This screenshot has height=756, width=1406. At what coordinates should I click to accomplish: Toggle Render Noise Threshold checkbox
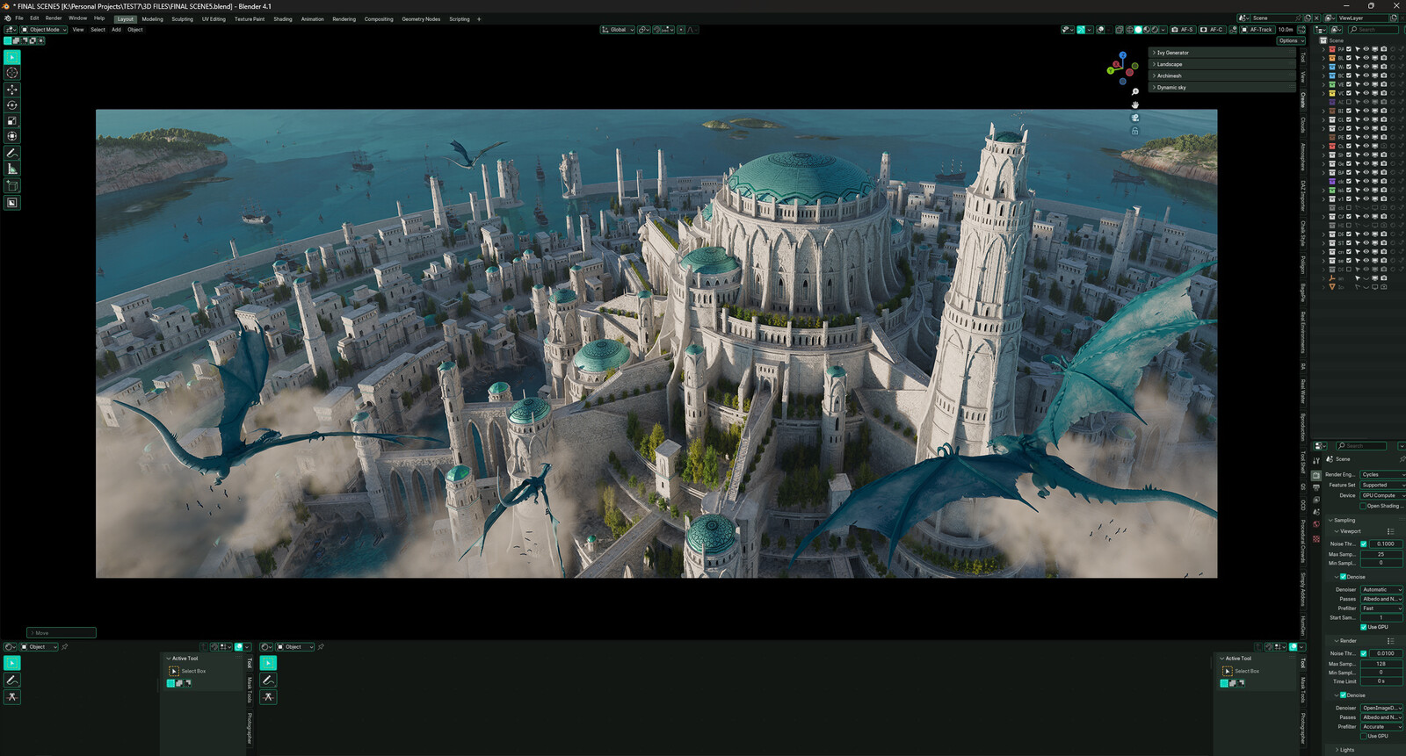pos(1363,653)
